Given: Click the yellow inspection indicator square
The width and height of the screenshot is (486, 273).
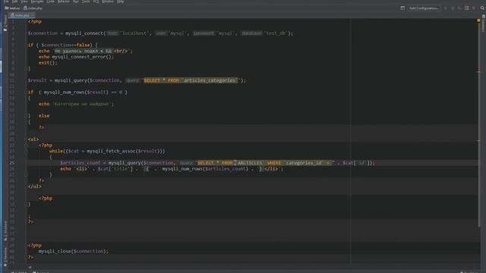Looking at the screenshot, I should pyautogui.click(x=478, y=20).
